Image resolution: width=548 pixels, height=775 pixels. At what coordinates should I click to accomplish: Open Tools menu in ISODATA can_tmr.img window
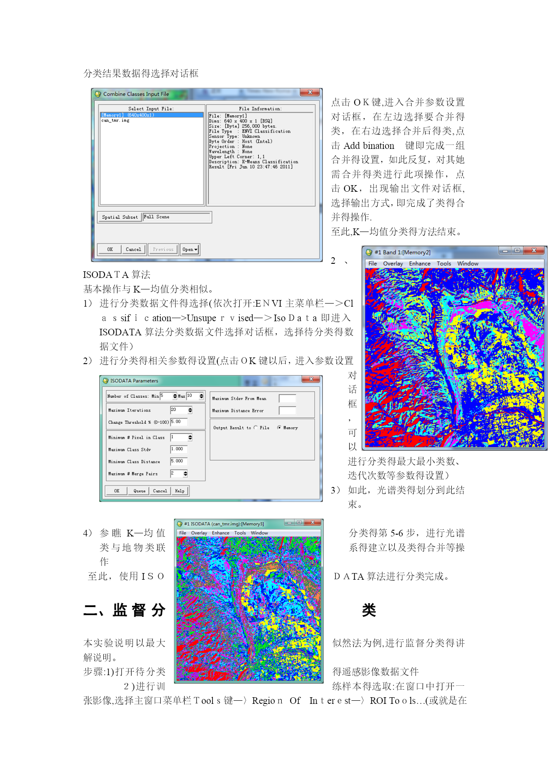(240, 533)
